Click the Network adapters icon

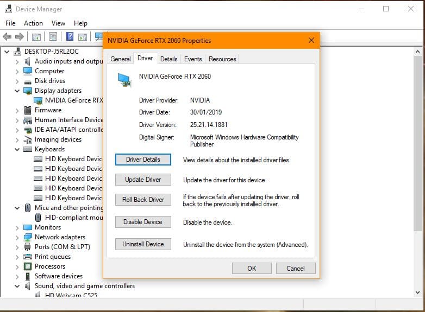point(28,237)
